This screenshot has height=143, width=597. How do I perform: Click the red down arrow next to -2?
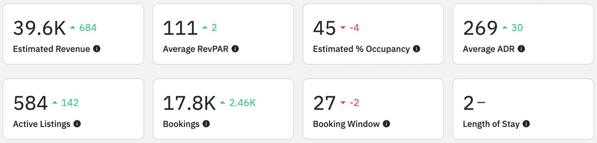coord(343,103)
